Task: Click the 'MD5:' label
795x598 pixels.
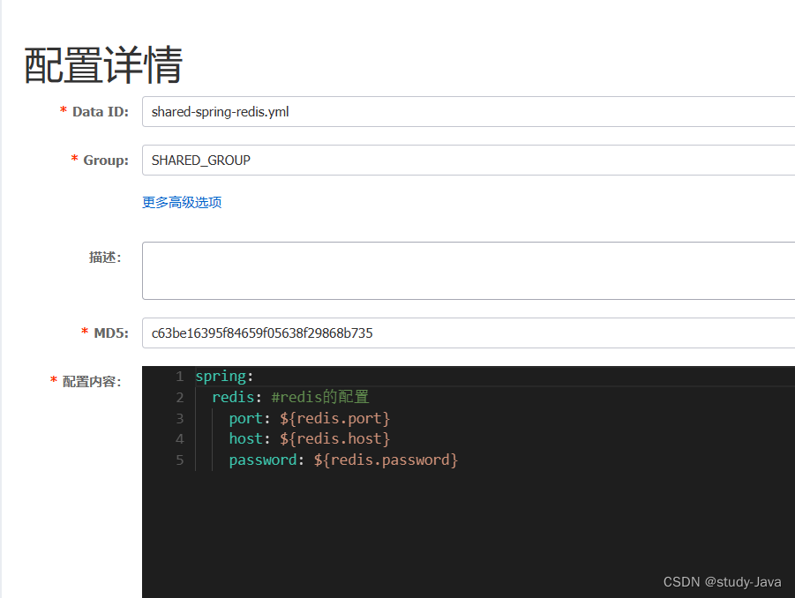Action: click(111, 333)
